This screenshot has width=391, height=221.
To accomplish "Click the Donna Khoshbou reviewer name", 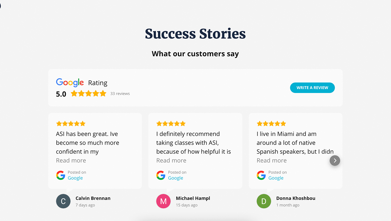I will click(296, 198).
